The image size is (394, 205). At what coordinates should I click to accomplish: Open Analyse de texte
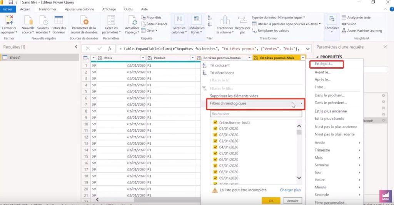click(x=356, y=17)
